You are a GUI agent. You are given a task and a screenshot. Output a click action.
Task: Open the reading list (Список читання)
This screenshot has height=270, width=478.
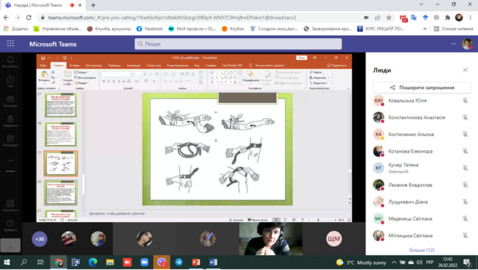coord(453,28)
